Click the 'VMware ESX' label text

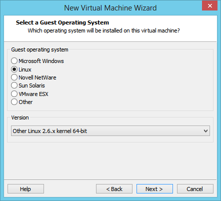click(x=33, y=94)
